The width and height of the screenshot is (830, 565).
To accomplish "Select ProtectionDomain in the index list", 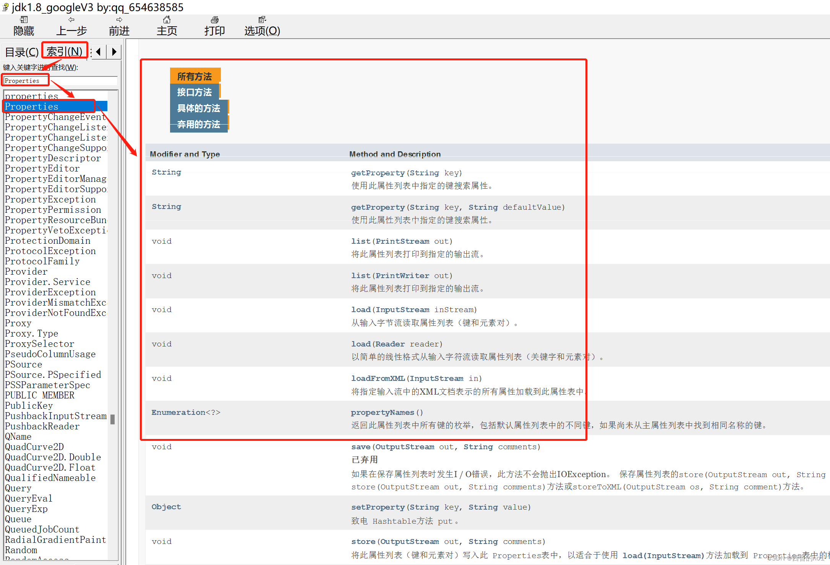I will pyautogui.click(x=48, y=240).
